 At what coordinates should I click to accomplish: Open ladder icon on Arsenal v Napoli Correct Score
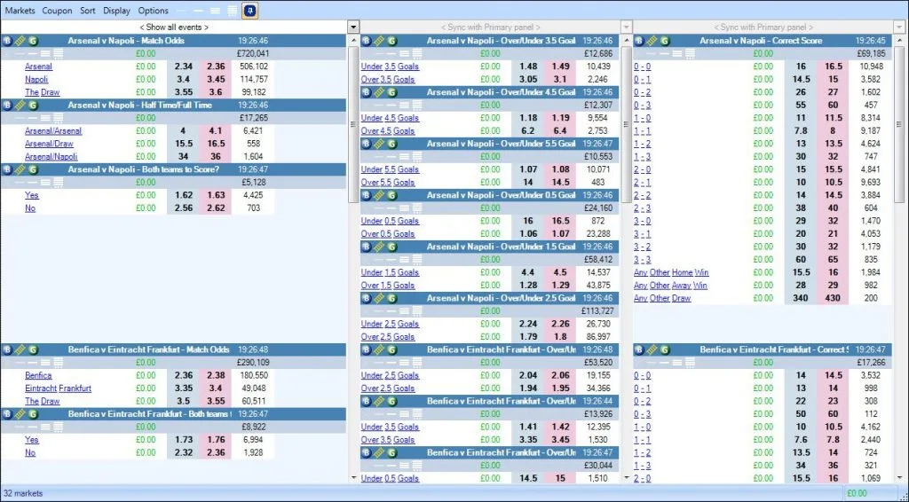652,41
